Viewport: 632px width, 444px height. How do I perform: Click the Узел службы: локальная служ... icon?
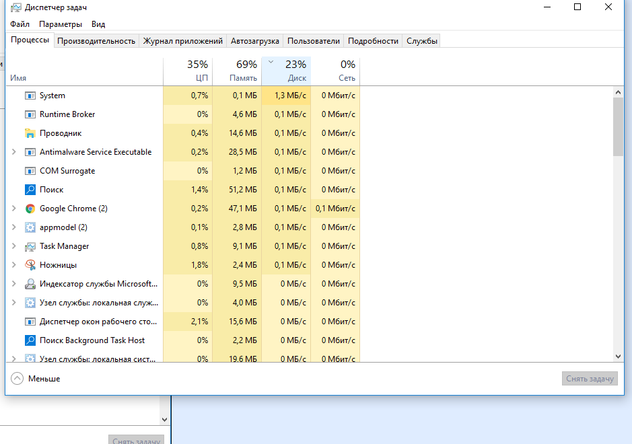(x=30, y=303)
